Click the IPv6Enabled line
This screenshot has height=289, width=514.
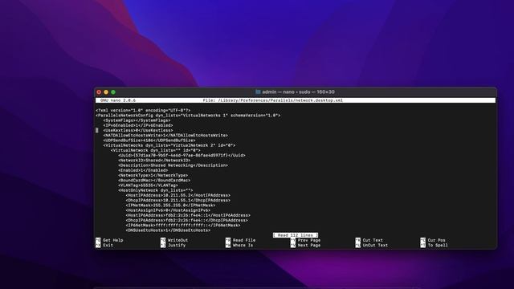[x=138, y=125]
